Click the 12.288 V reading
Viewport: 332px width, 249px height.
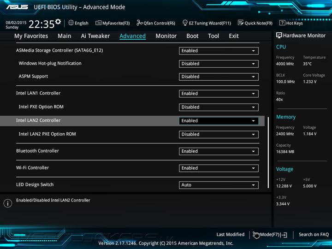tap(284, 186)
